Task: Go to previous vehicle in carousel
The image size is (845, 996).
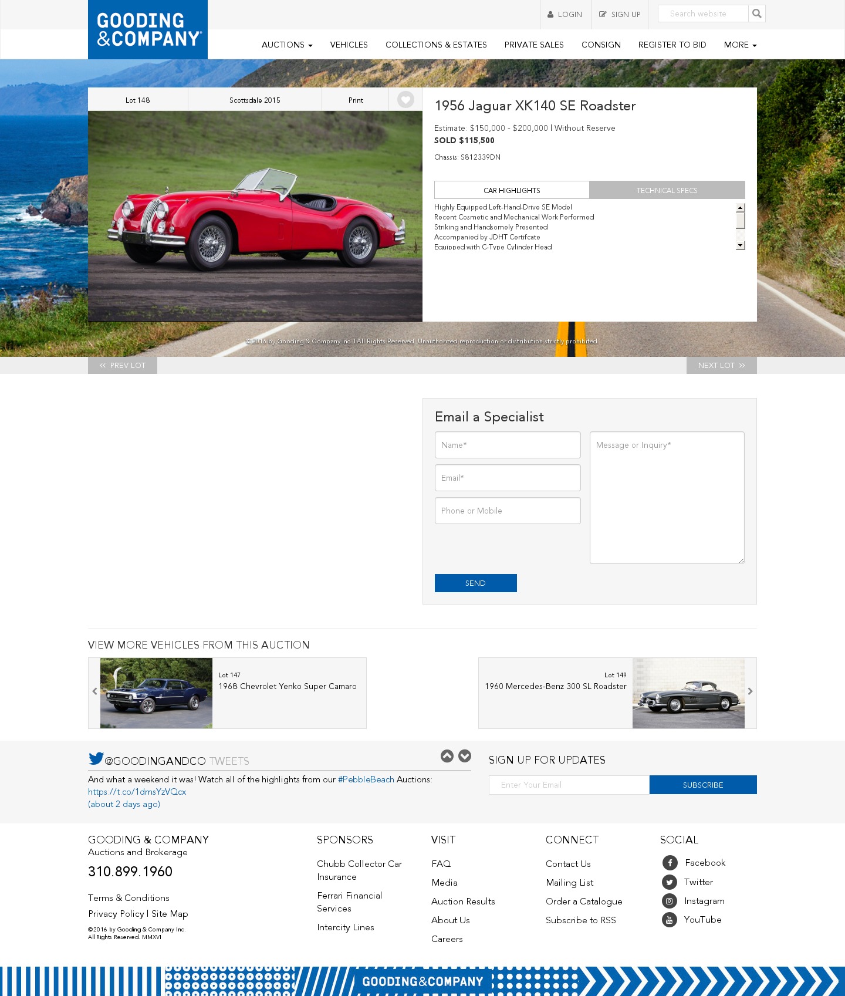Action: (94, 692)
